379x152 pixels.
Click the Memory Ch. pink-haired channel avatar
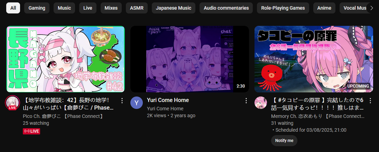(x=261, y=103)
